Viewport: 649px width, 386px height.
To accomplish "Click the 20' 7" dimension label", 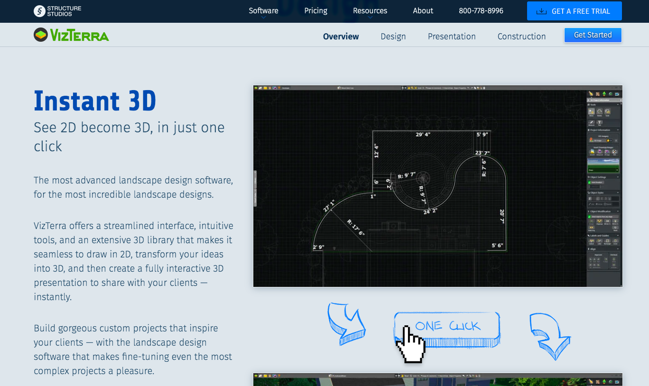I will click(502, 217).
